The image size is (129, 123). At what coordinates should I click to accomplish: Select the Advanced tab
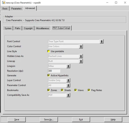[x=30, y=8]
